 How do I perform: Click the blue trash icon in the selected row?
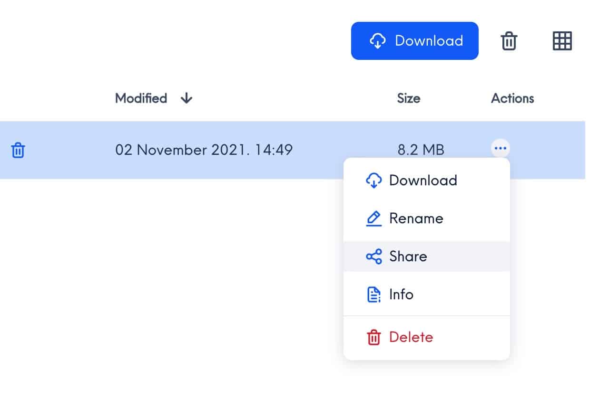pos(18,150)
